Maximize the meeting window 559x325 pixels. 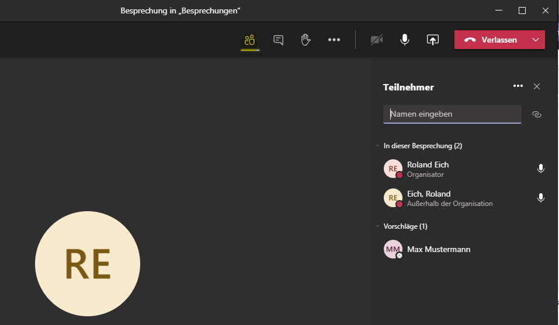(522, 11)
